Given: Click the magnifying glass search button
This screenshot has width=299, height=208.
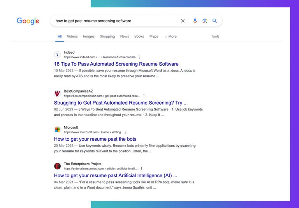Looking at the screenshot, I should (x=215, y=21).
